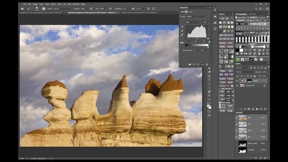The image size is (288, 162).
Task: Delete adjustment via Properties trash icon
Action: point(207,64)
